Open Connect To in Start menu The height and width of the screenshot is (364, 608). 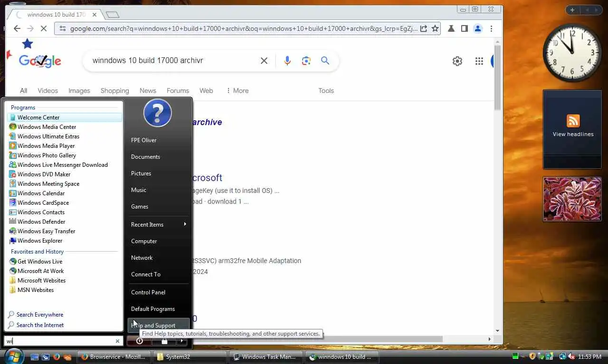click(159, 274)
